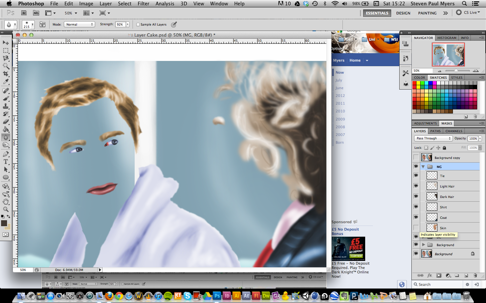This screenshot has height=303, width=486.
Task: Select the Zoom tool
Action: pyautogui.click(x=6, y=209)
